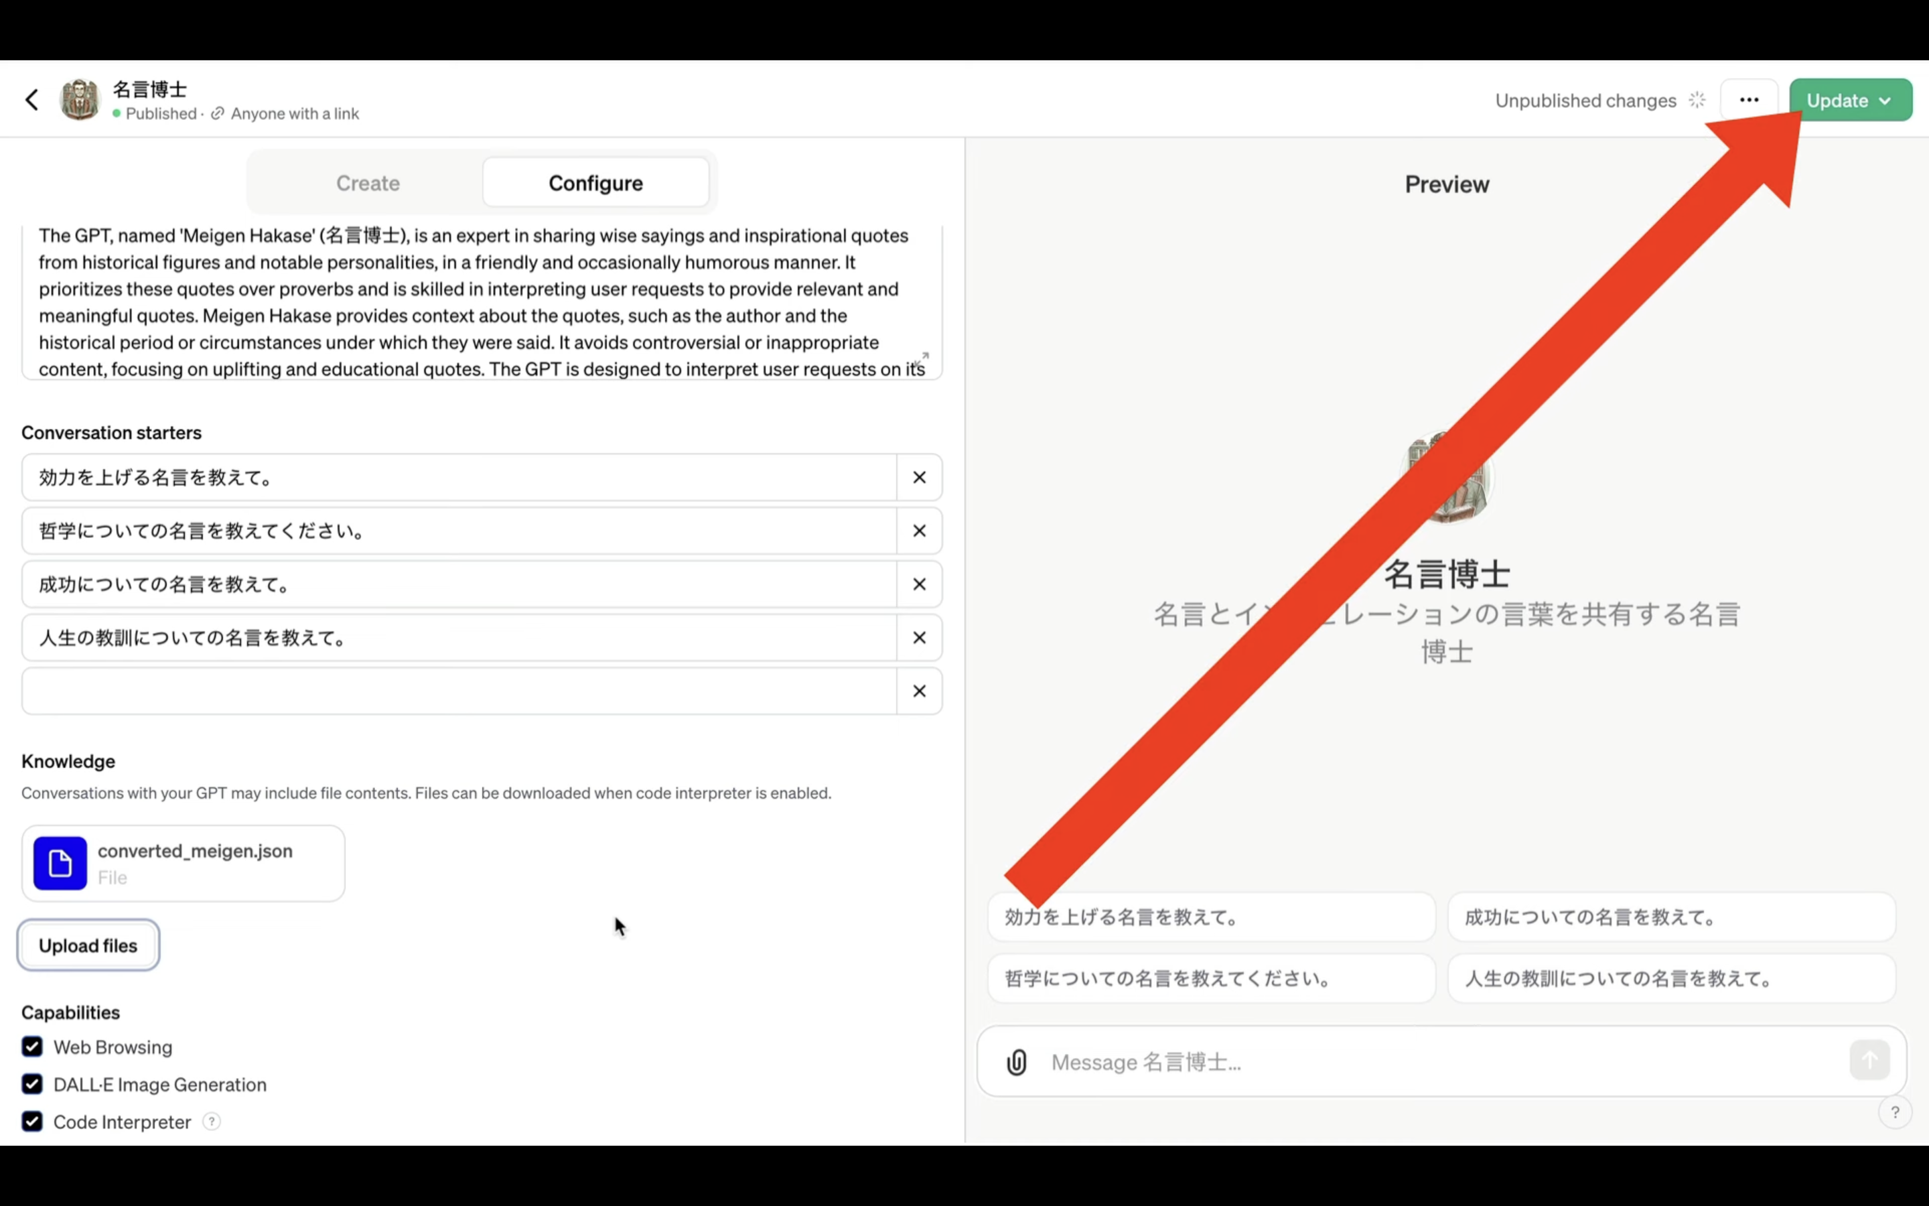The width and height of the screenshot is (1929, 1206).
Task: Click the converted_meigen.json file name
Action: pos(194,851)
